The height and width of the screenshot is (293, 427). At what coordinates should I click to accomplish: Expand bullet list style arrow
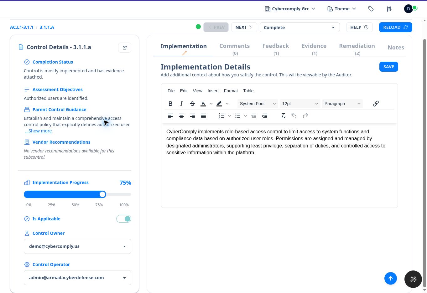246,116
